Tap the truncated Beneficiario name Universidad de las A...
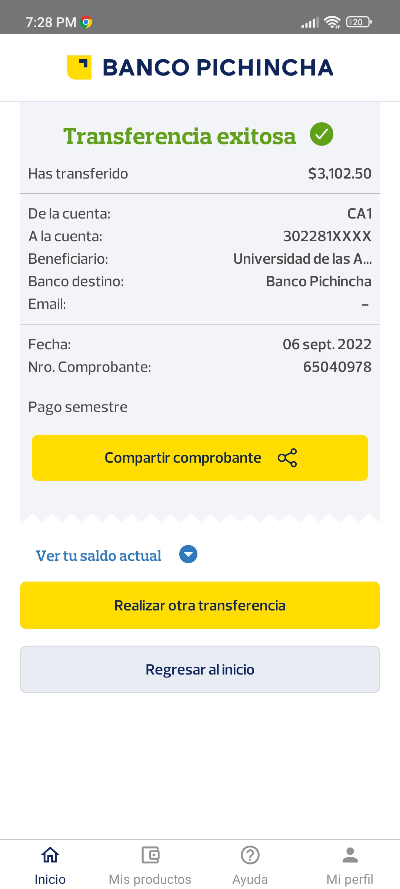400x889 pixels. [x=302, y=259]
